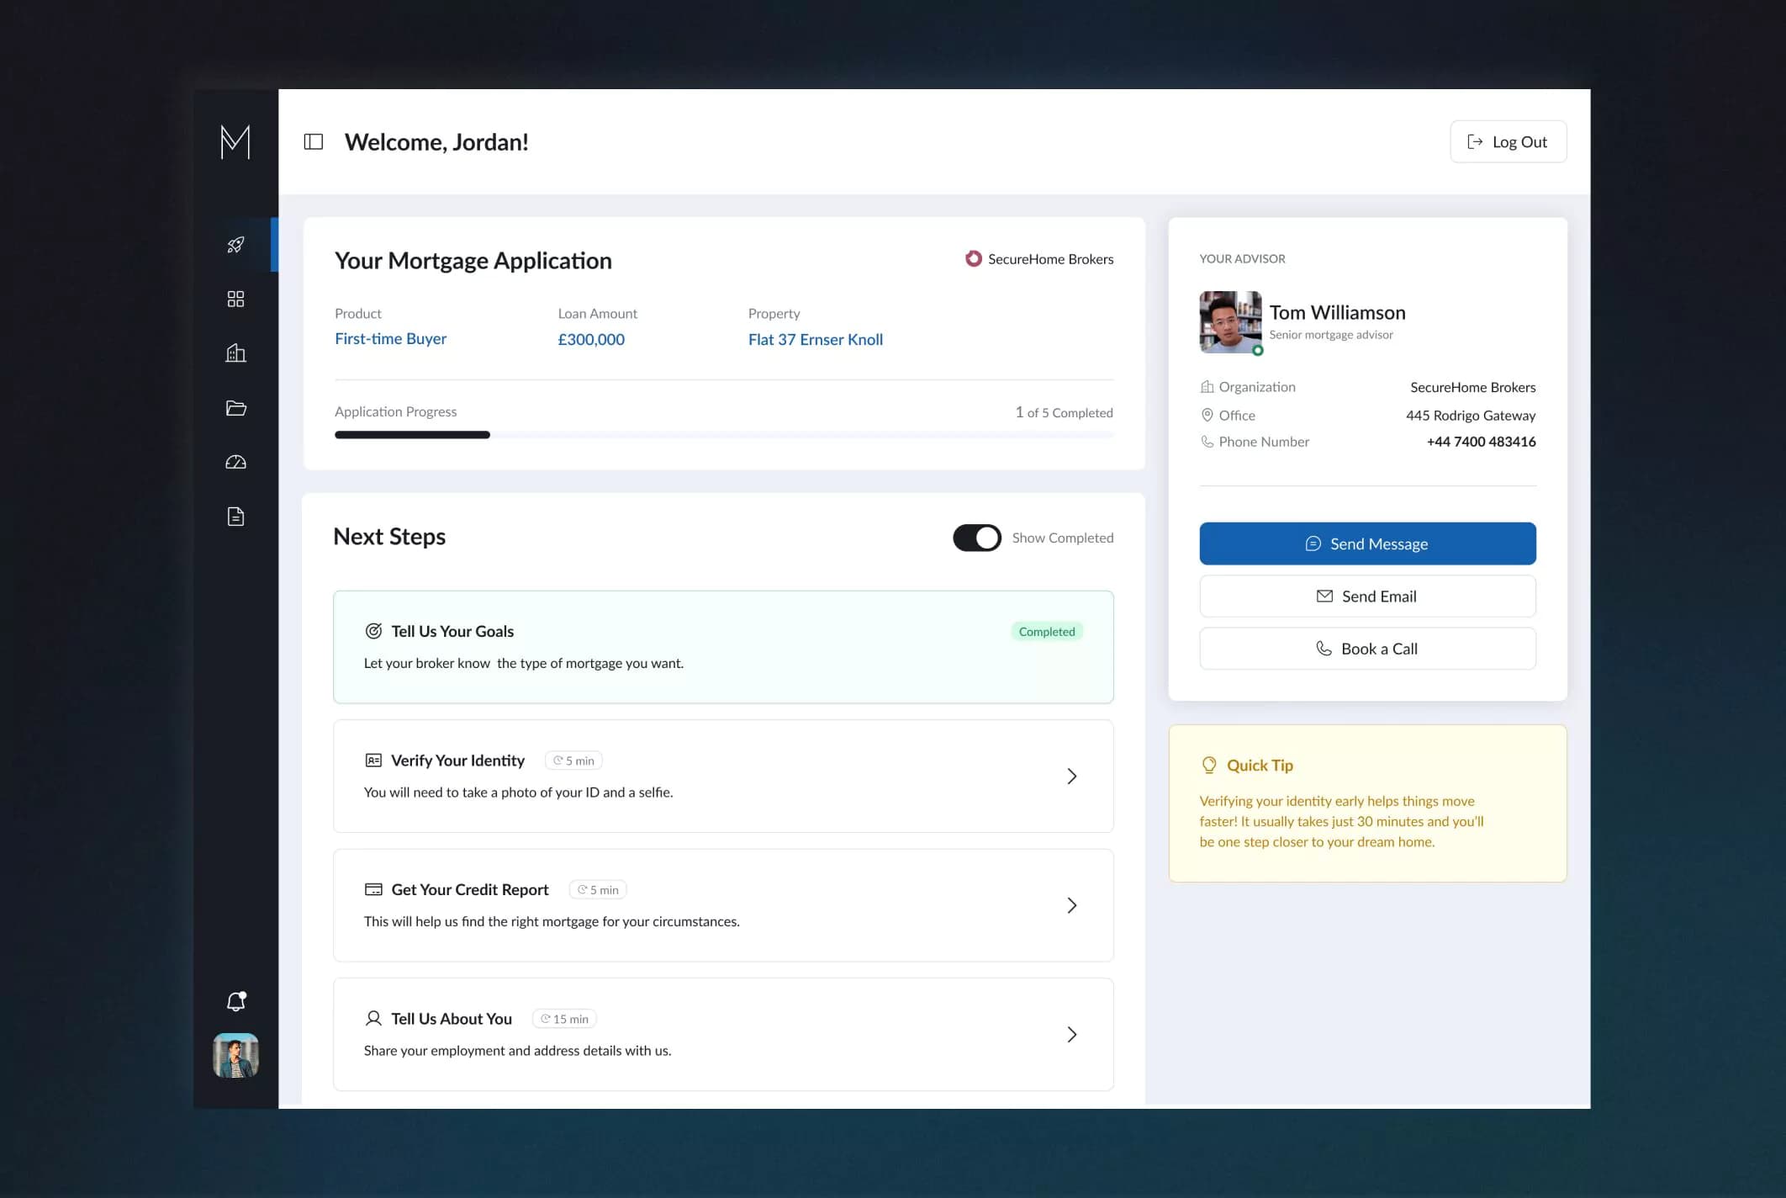Click the £300,000 loan amount
Image resolution: width=1786 pixels, height=1198 pixels.
coord(591,339)
